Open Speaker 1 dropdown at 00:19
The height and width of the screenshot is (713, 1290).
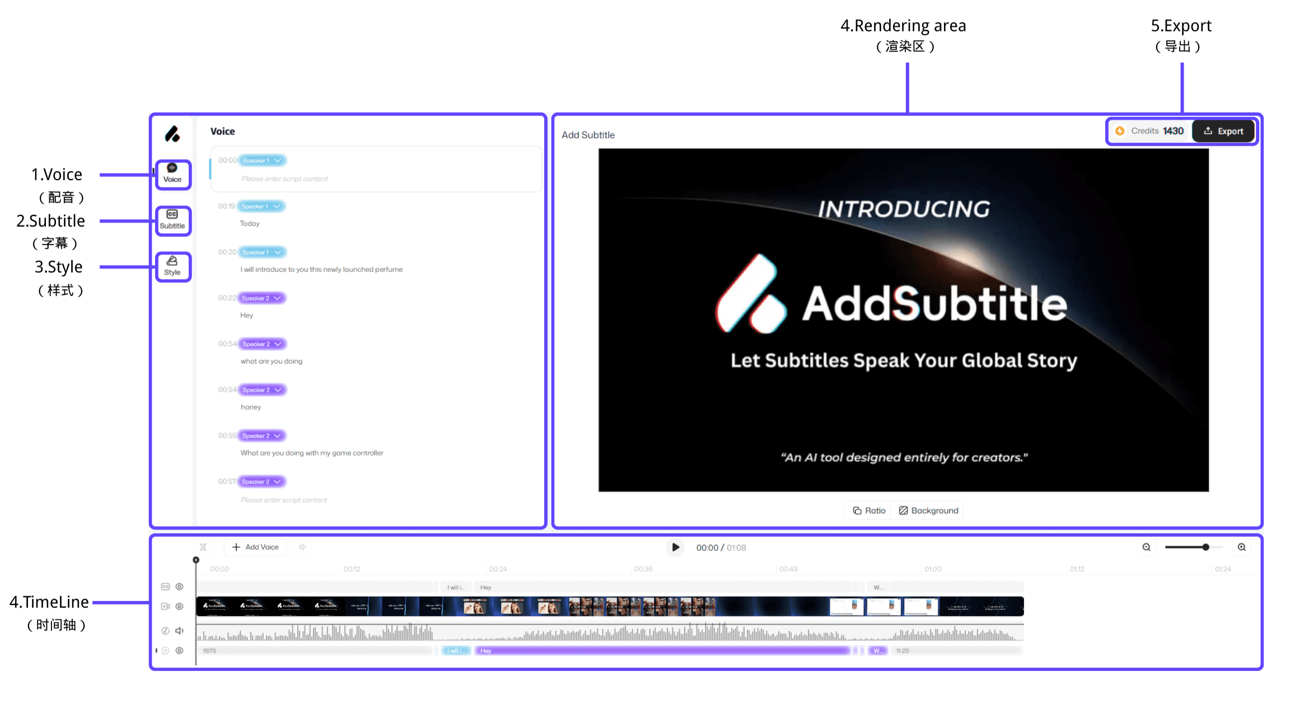point(261,206)
